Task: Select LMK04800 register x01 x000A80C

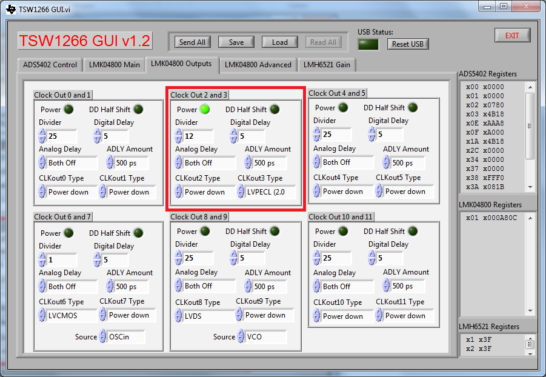Action: (x=491, y=218)
